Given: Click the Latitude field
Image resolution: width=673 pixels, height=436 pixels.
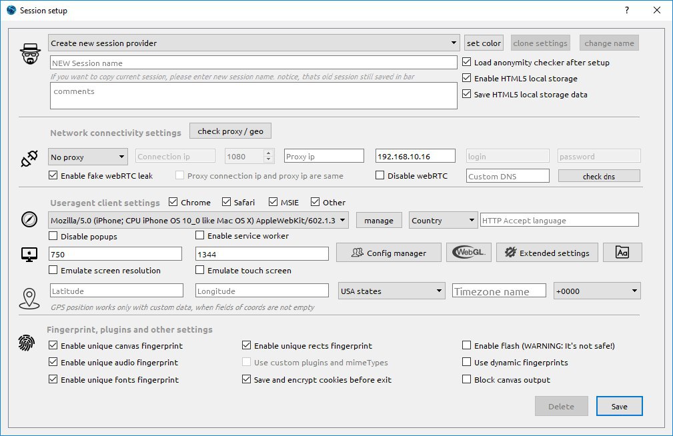Looking at the screenshot, I should click(x=117, y=291).
